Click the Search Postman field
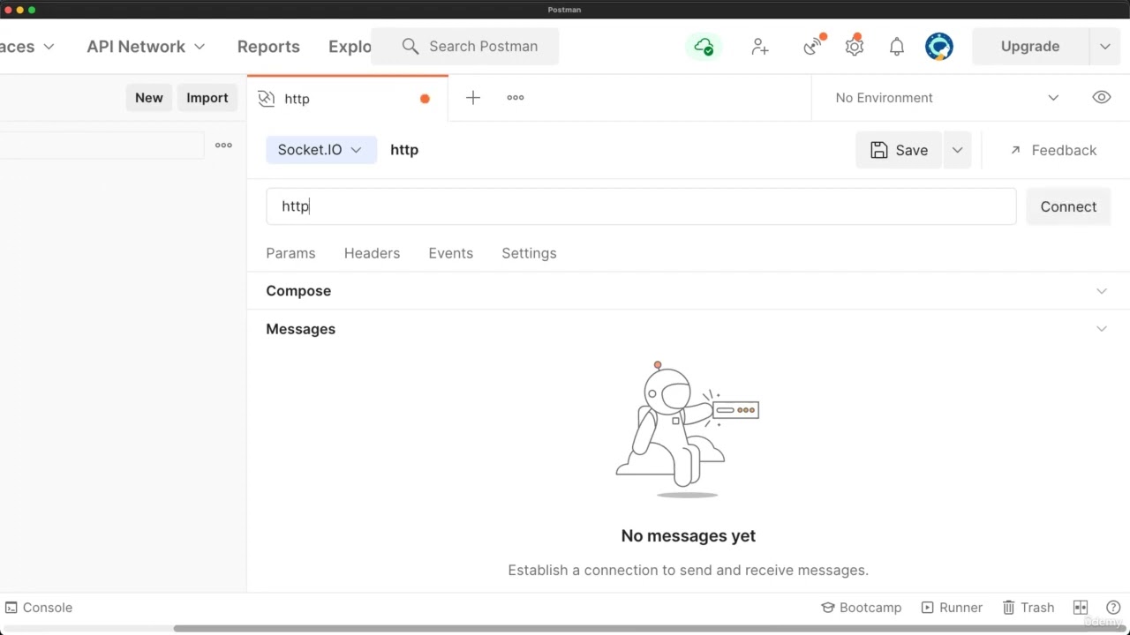 click(465, 47)
